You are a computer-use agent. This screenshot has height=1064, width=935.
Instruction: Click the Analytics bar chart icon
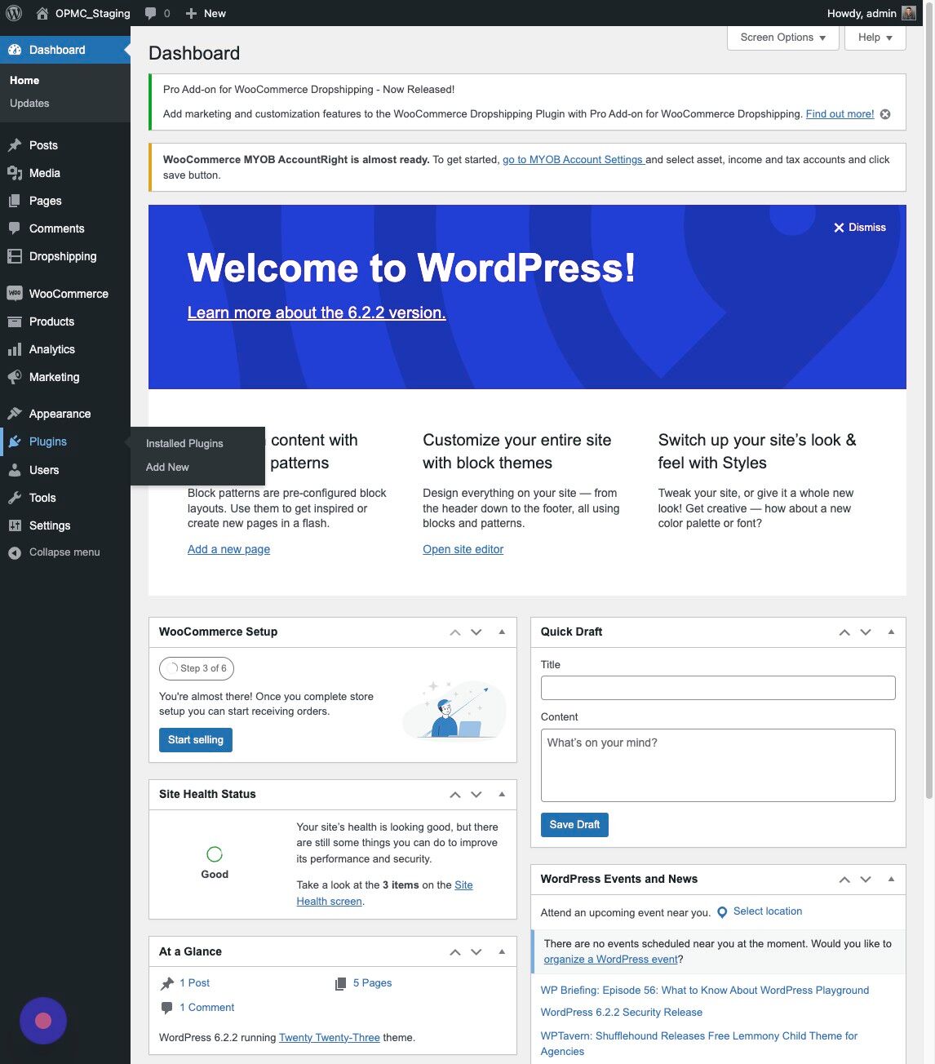[15, 349]
